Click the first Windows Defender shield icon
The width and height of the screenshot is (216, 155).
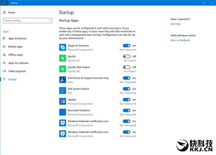pos(63,123)
